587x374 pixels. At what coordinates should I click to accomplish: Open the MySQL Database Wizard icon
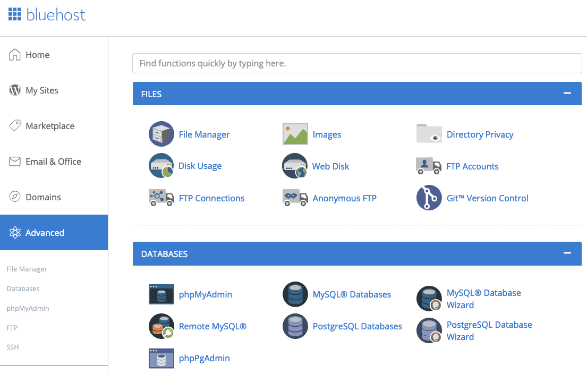429,299
